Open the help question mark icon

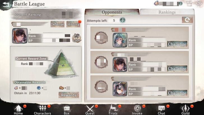tap(199, 4)
